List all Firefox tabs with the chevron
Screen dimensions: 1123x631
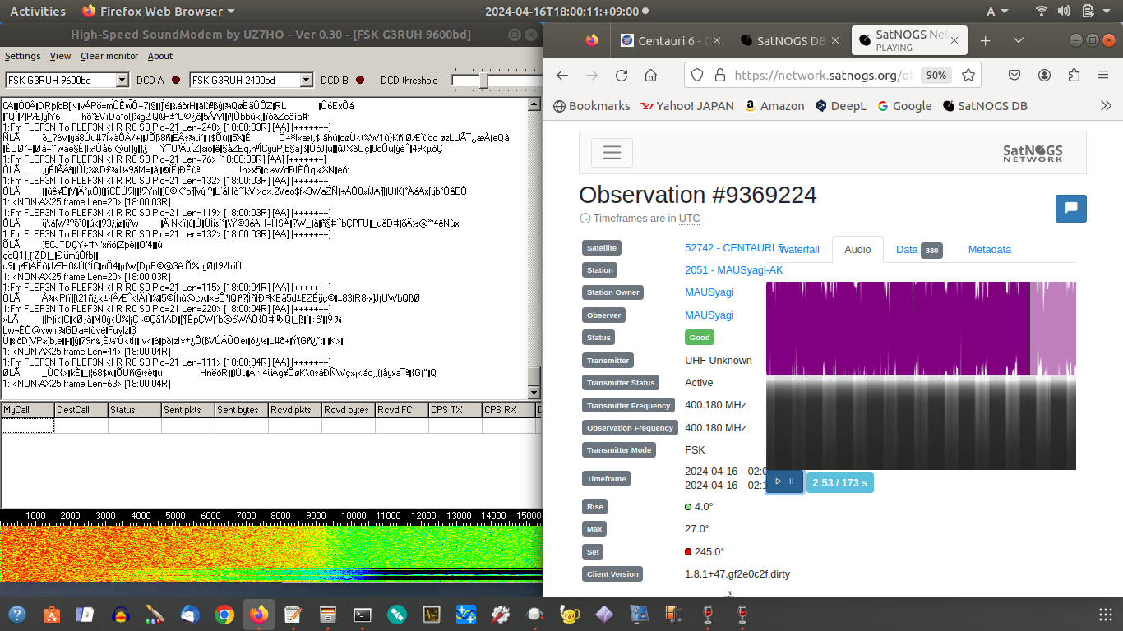click(x=1019, y=40)
